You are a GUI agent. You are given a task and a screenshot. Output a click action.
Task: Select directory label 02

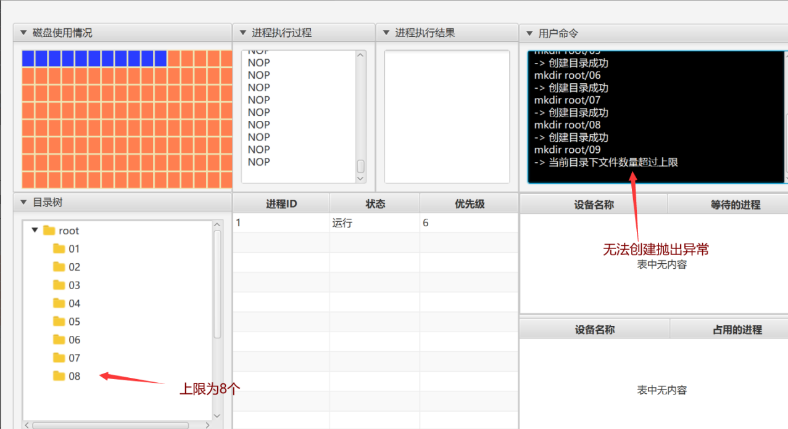pyautogui.click(x=75, y=267)
